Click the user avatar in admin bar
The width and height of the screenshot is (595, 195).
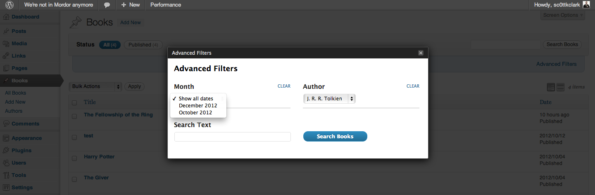[586, 5]
